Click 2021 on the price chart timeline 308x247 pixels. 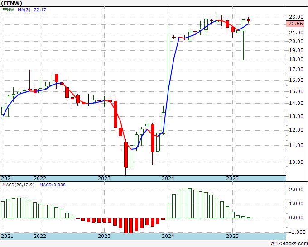(x=7, y=178)
